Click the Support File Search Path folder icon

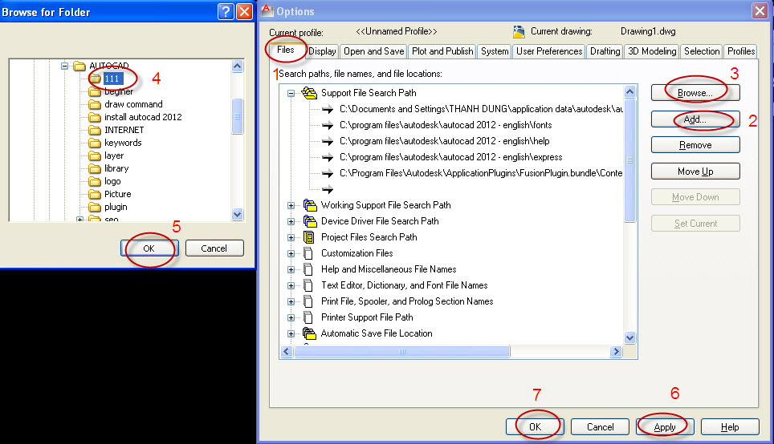309,93
